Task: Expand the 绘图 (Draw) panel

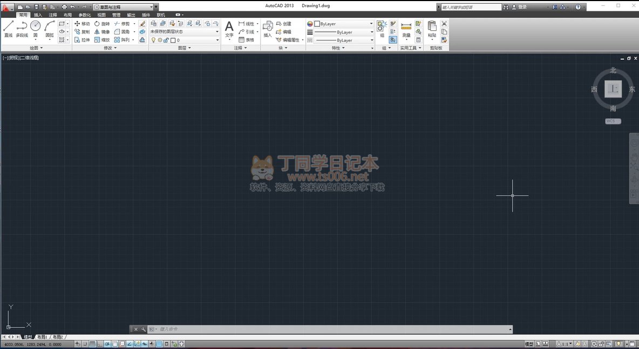Action: click(x=36, y=48)
